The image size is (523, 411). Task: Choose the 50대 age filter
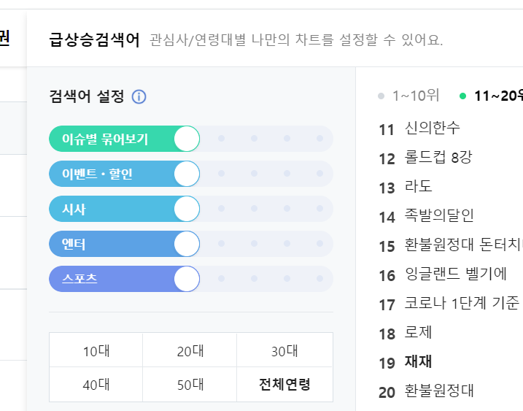click(x=190, y=385)
